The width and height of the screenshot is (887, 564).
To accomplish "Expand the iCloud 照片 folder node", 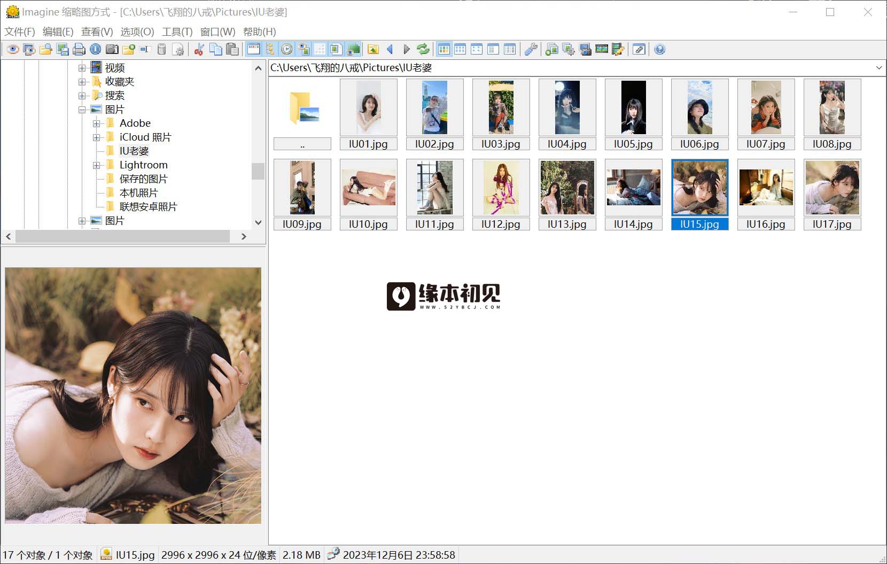I will (97, 137).
